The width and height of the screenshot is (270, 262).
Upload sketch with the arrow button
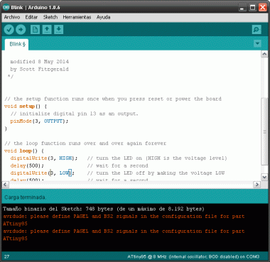point(21,30)
